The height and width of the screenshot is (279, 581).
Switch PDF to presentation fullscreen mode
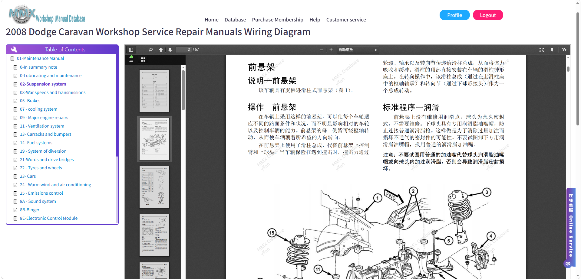click(x=542, y=50)
